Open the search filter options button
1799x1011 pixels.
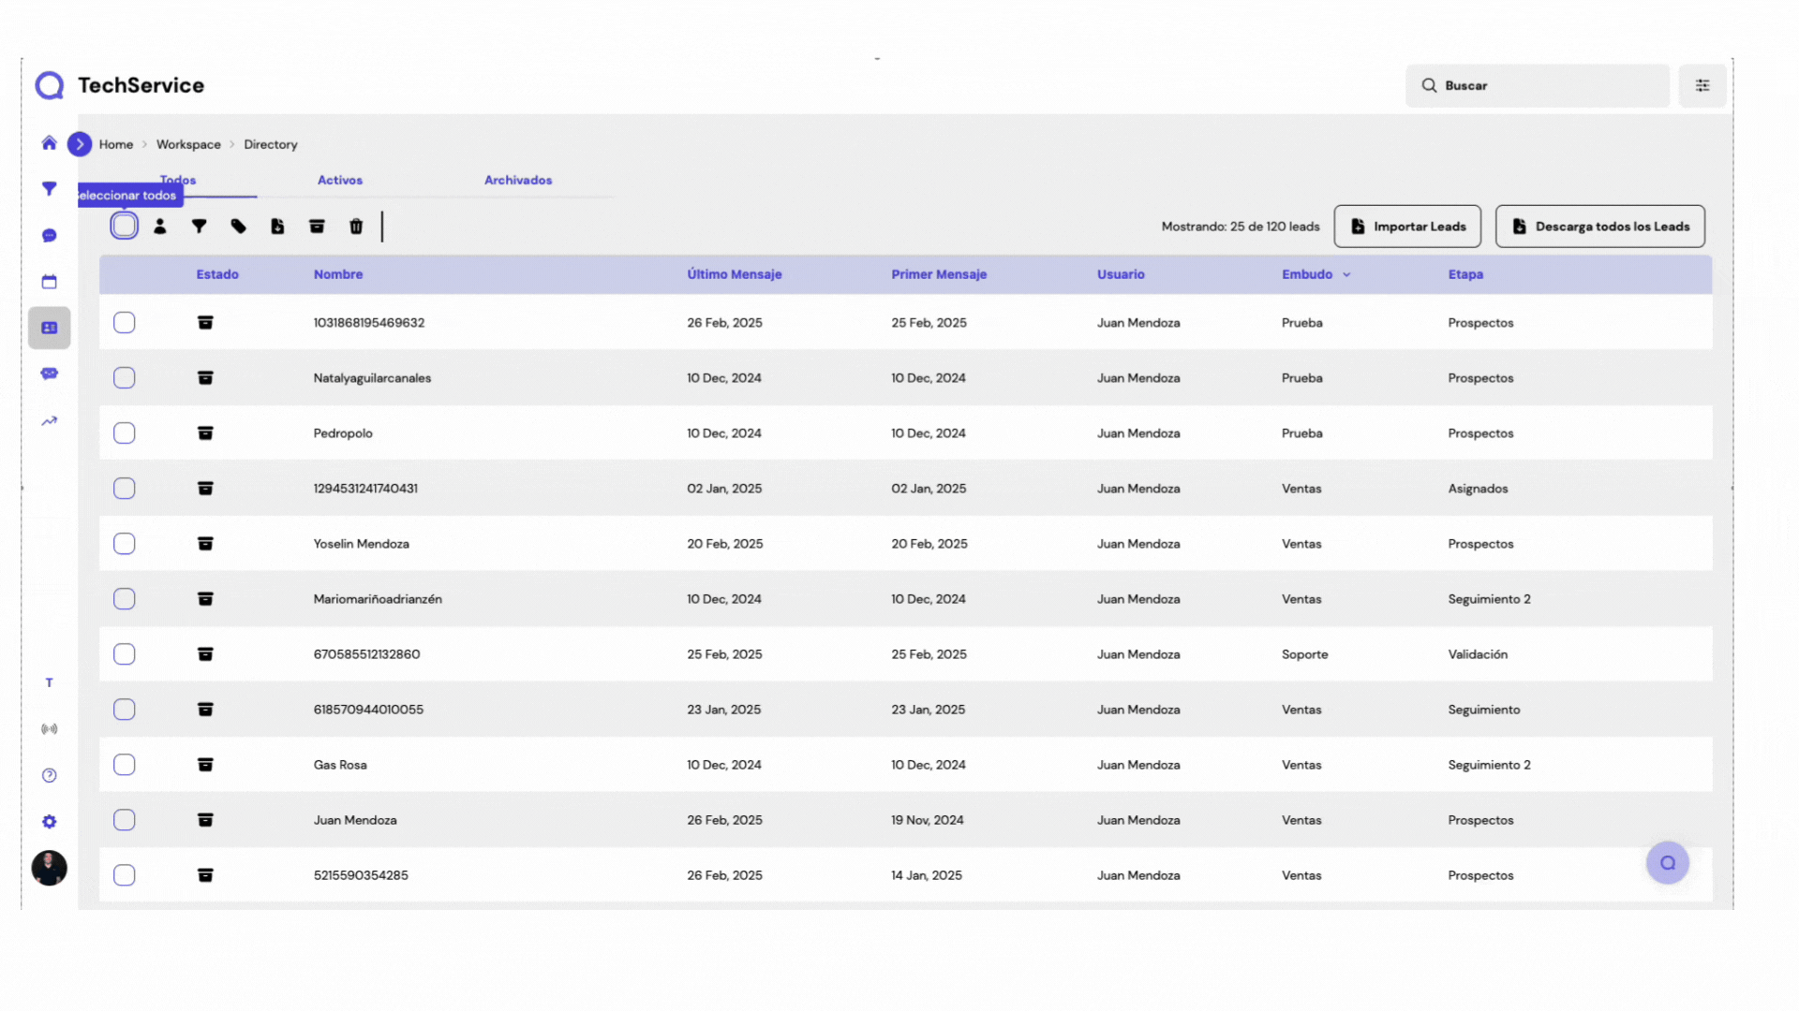click(1702, 85)
